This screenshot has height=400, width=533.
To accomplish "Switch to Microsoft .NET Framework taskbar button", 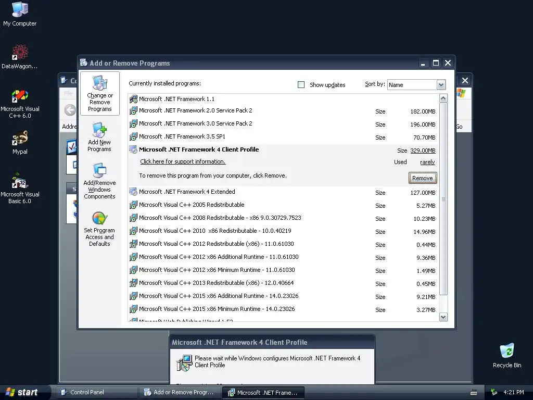I will [263, 393].
